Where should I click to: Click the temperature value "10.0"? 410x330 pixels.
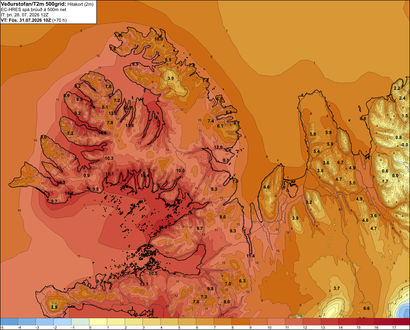pyautogui.click(x=159, y=39)
